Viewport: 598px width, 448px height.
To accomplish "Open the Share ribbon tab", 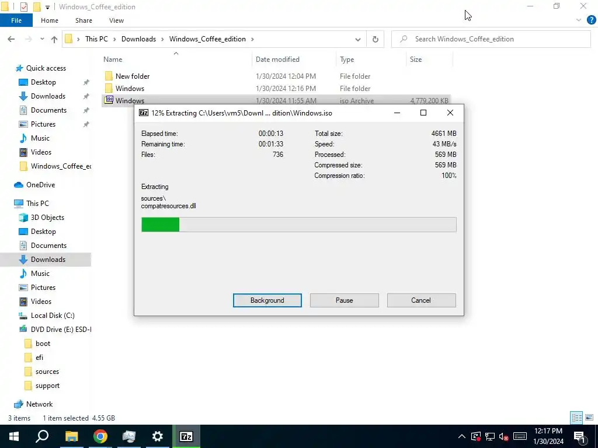I will pos(84,20).
